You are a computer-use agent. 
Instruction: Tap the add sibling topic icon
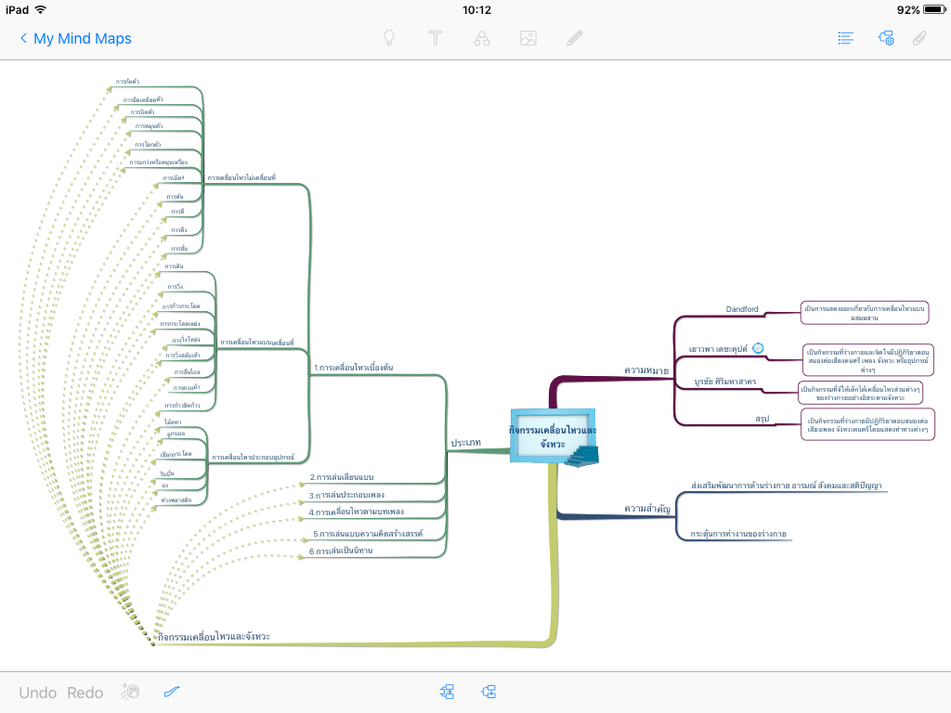tap(448, 692)
